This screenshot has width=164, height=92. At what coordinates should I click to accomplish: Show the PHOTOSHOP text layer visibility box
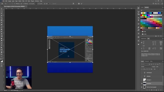142,73
